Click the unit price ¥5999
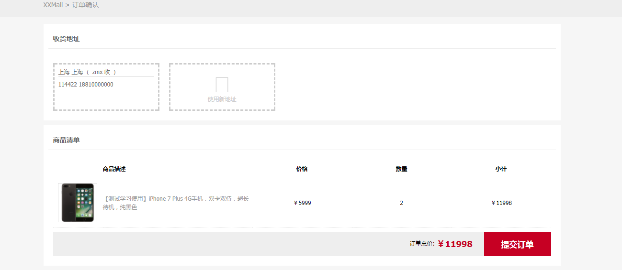The image size is (622, 270). tap(302, 203)
